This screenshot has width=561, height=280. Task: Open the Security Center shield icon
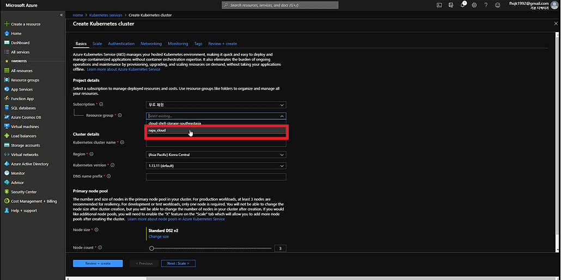coord(7,192)
